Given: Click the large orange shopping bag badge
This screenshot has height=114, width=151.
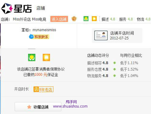Looking at the screenshot, I should tap(46, 57).
